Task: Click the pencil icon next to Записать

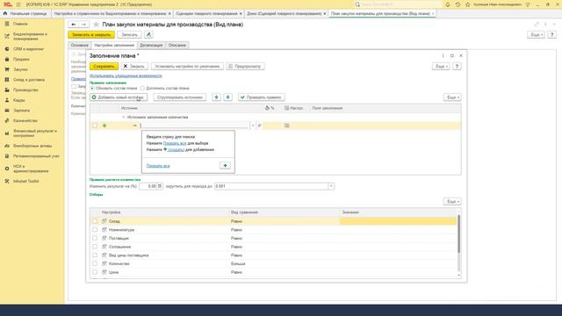Action: (x=148, y=35)
